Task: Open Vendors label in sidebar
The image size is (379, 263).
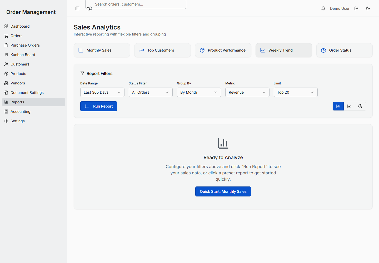Action: click(18, 83)
